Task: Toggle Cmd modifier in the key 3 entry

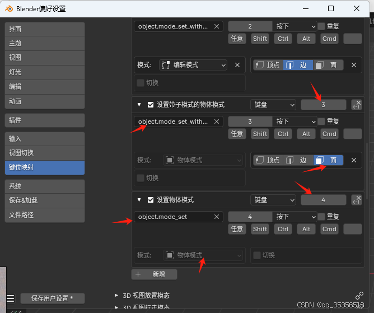Action: pos(329,134)
